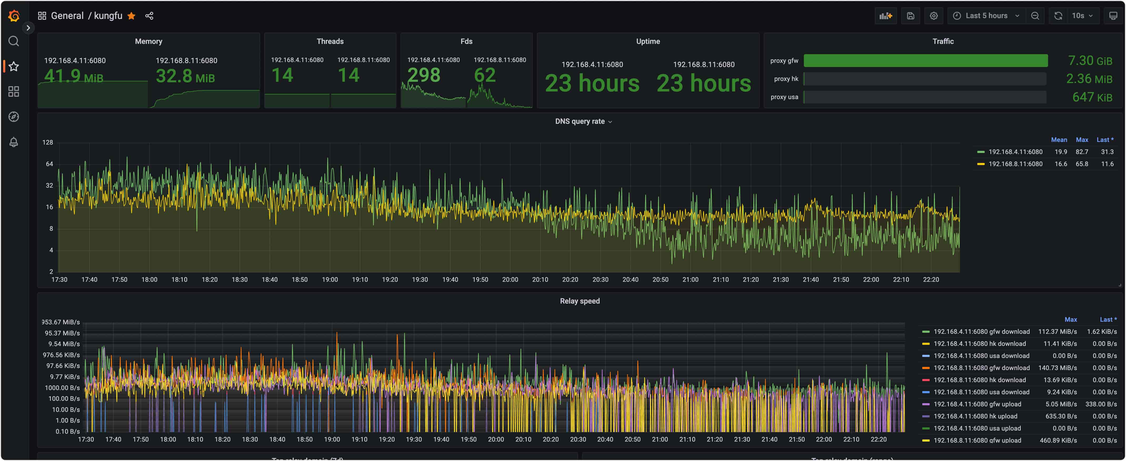The height and width of the screenshot is (461, 1126).
Task: Click the General folder breadcrumb
Action: click(x=67, y=16)
